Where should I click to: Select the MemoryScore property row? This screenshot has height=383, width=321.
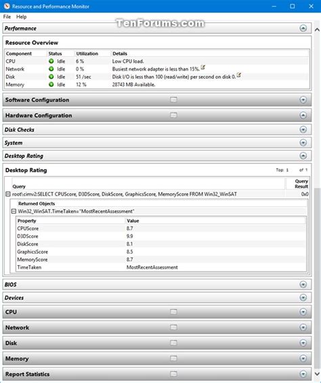point(161,260)
